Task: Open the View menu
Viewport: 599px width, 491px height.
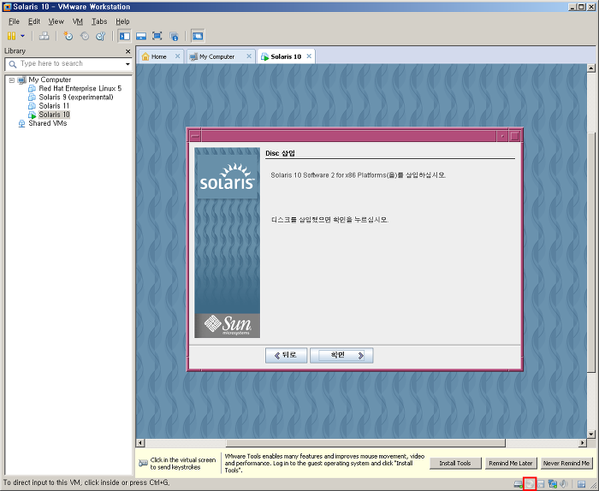Action: point(56,21)
